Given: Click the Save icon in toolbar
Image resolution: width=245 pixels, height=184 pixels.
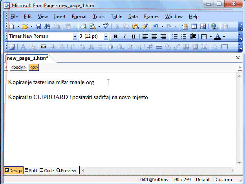Looking at the screenshot, I should coord(38,26).
